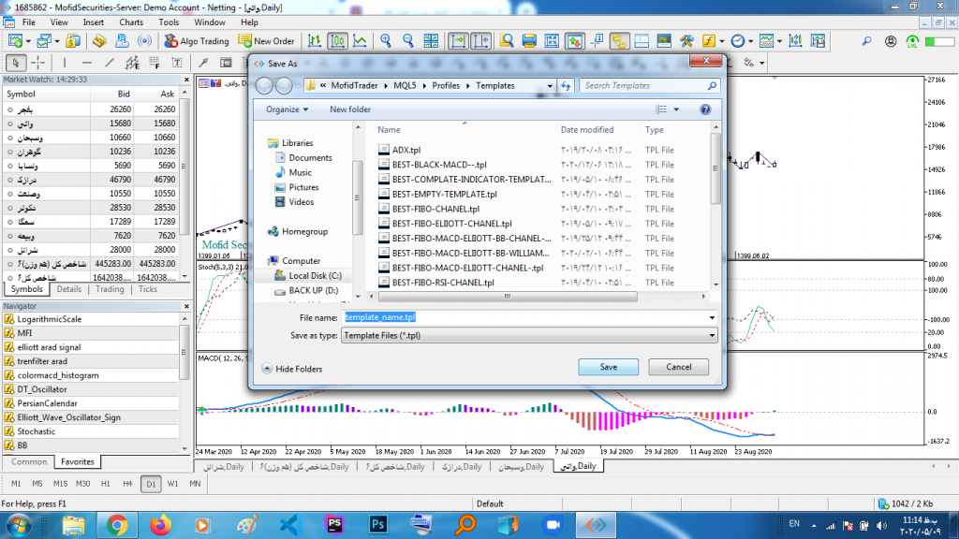Click the refresh button beside address bar
The width and height of the screenshot is (959, 539).
point(566,85)
